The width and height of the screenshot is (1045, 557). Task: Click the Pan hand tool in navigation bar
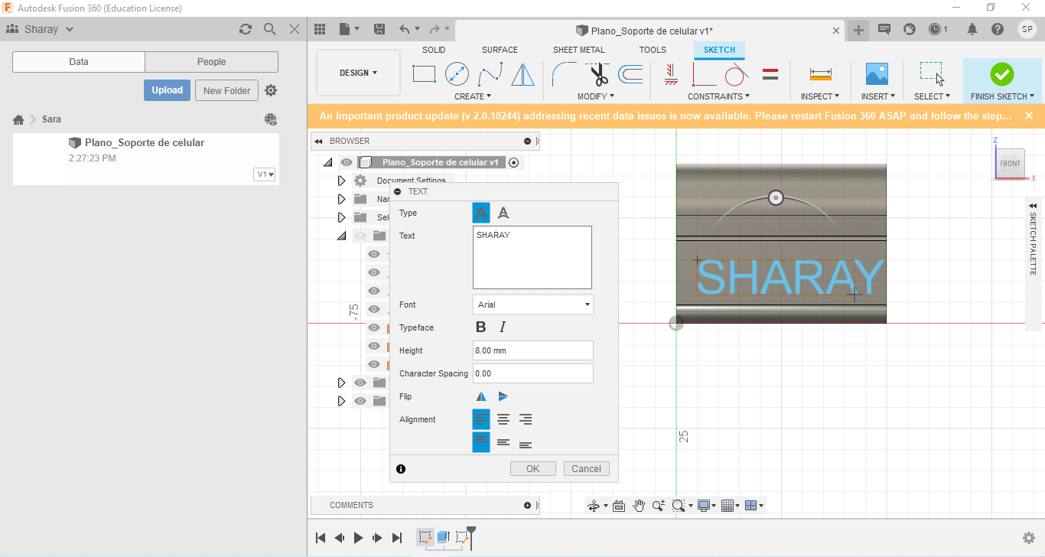pos(638,506)
